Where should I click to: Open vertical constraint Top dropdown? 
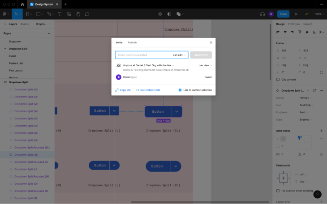point(303,182)
